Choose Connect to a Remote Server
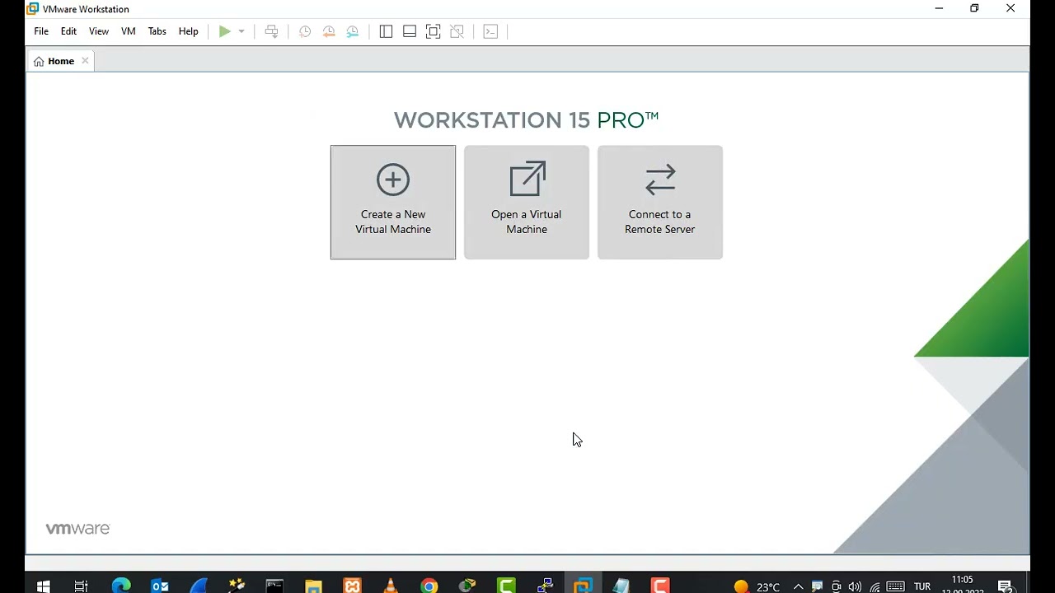Screen dimensions: 1055x593 click(x=660, y=203)
